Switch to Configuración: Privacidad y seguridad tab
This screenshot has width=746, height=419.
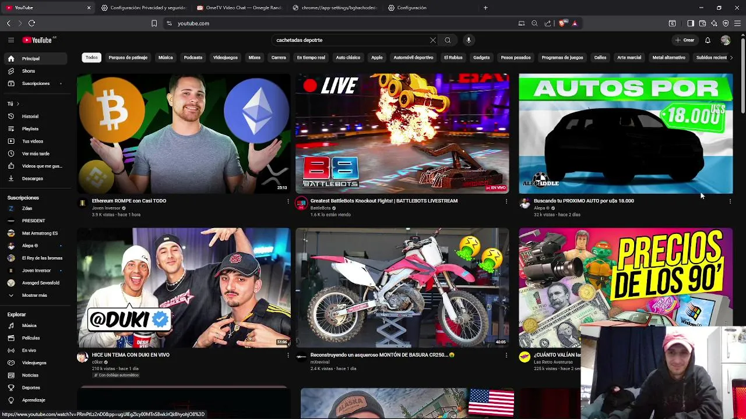pyautogui.click(x=143, y=8)
